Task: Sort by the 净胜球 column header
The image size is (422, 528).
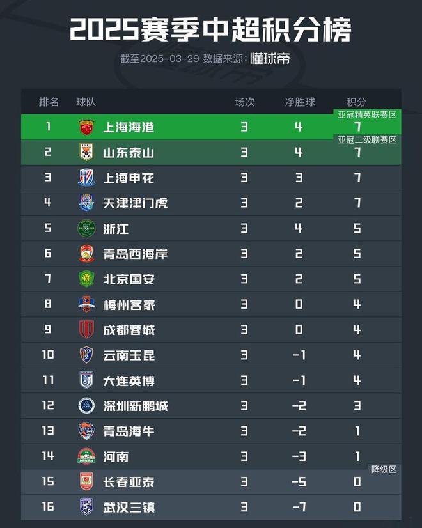Action: [x=300, y=102]
